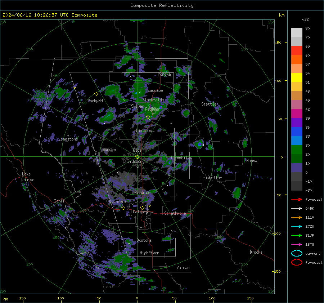Click the RedDeer city label
The height and width of the screenshot is (303, 324).
click(x=152, y=109)
